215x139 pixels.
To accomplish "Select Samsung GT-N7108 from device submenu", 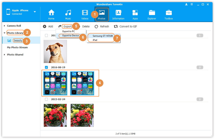I will 102,36.
